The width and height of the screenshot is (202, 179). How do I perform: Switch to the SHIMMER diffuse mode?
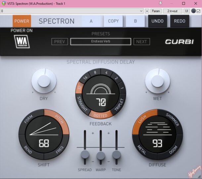(x=172, y=120)
